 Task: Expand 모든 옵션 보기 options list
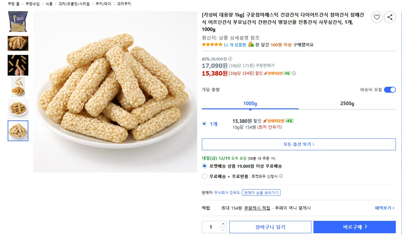(299, 144)
